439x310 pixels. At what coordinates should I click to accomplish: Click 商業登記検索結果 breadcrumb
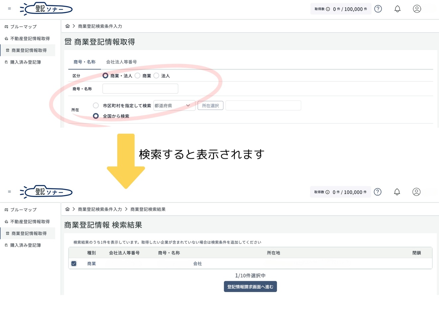pyautogui.click(x=148, y=209)
